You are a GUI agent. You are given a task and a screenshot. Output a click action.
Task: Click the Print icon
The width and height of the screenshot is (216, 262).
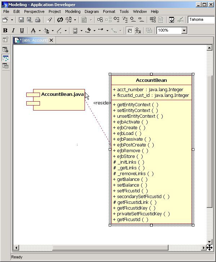point(38,20)
